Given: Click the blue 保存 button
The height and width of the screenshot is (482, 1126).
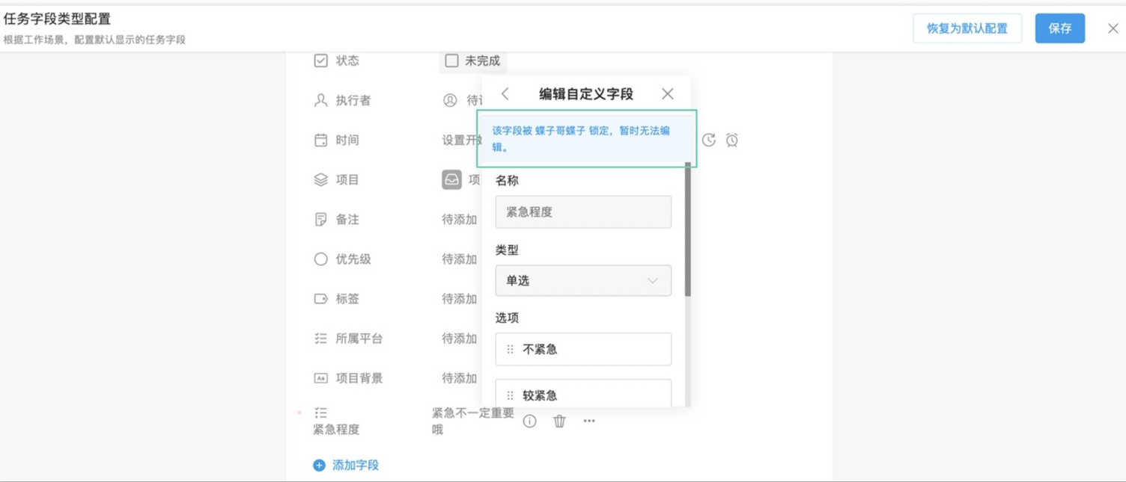Looking at the screenshot, I should point(1060,28).
